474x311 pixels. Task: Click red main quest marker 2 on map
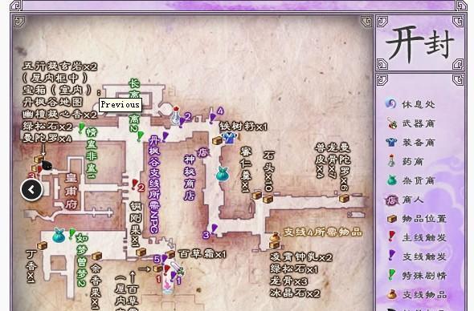tap(135, 184)
